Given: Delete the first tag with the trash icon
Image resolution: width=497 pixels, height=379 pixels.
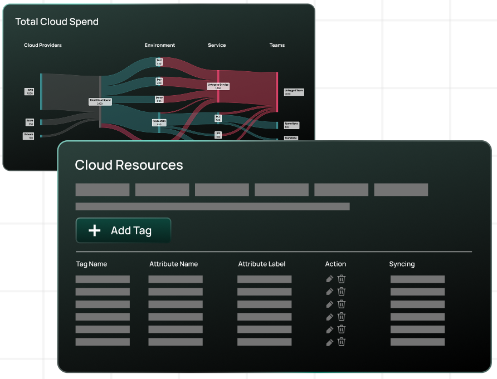Looking at the screenshot, I should [x=341, y=279].
